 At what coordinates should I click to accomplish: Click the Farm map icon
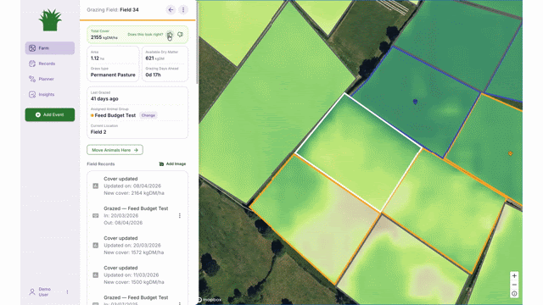click(x=32, y=48)
